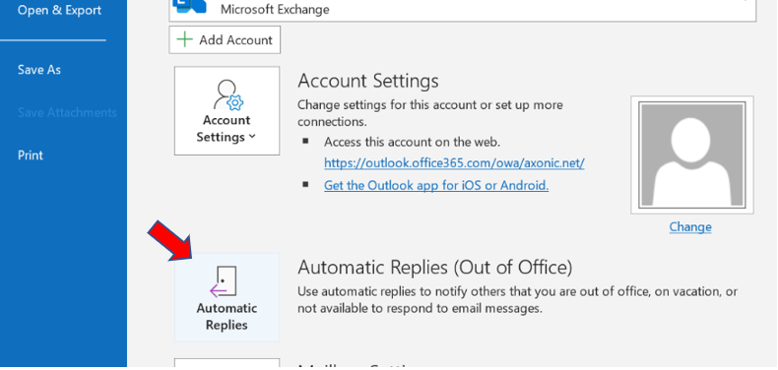The image size is (778, 370).
Task: Click the door-with-arrow Automatic Replies icon
Action: click(224, 281)
